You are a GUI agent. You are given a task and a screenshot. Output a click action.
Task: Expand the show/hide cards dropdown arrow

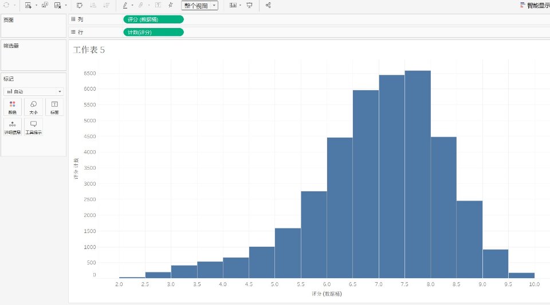point(240,5)
